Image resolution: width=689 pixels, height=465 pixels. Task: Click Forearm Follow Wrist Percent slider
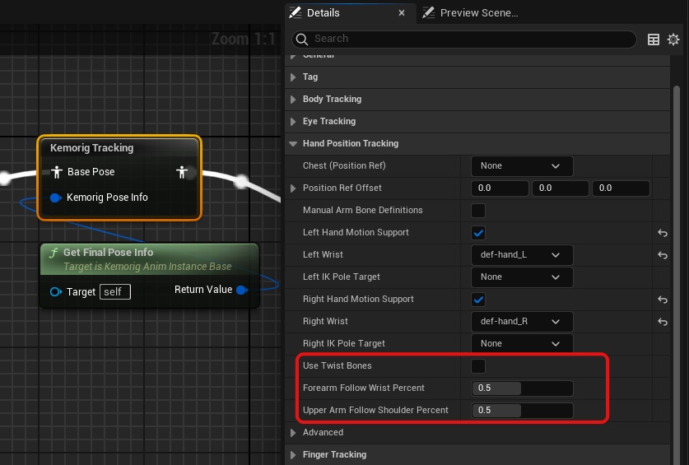pyautogui.click(x=522, y=388)
